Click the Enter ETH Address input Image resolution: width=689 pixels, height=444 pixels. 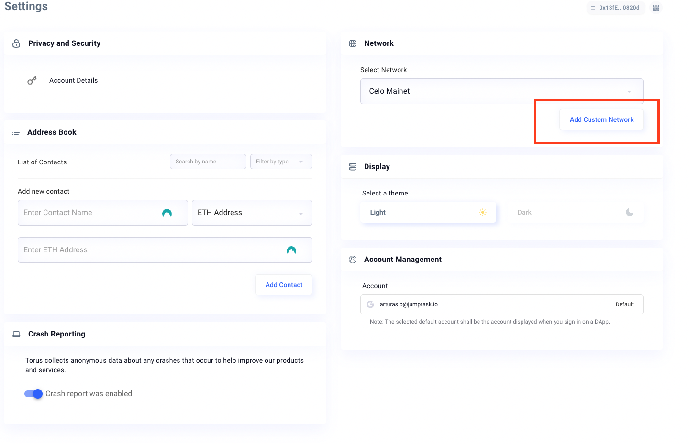tap(165, 250)
